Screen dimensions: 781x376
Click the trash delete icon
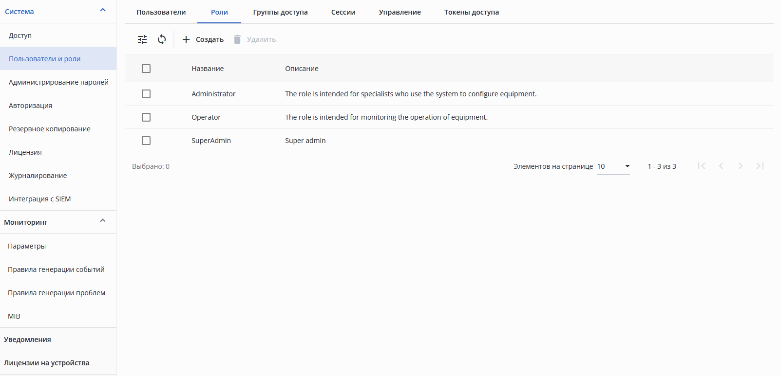[x=237, y=39]
